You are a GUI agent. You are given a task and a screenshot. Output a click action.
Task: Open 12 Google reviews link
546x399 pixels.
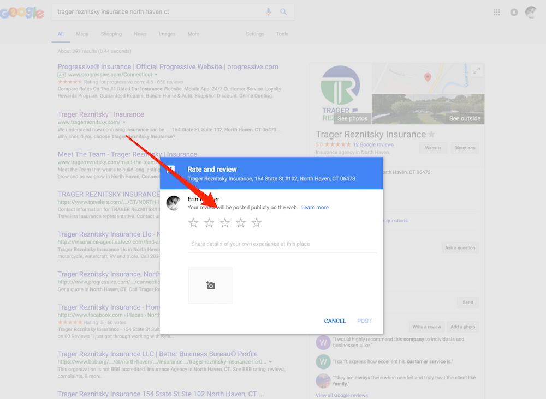click(373, 144)
